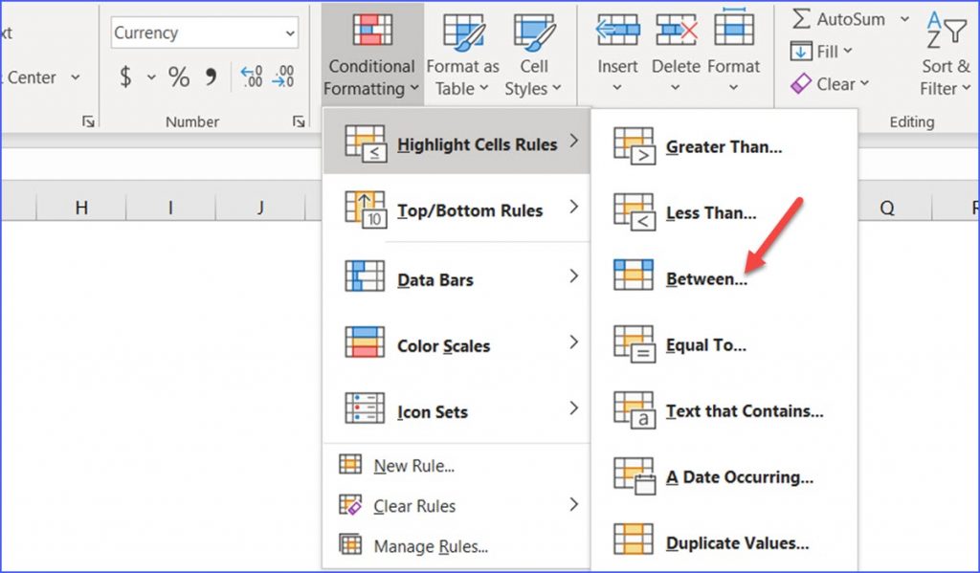Click the Comma Style icon
980x573 pixels.
tap(211, 77)
